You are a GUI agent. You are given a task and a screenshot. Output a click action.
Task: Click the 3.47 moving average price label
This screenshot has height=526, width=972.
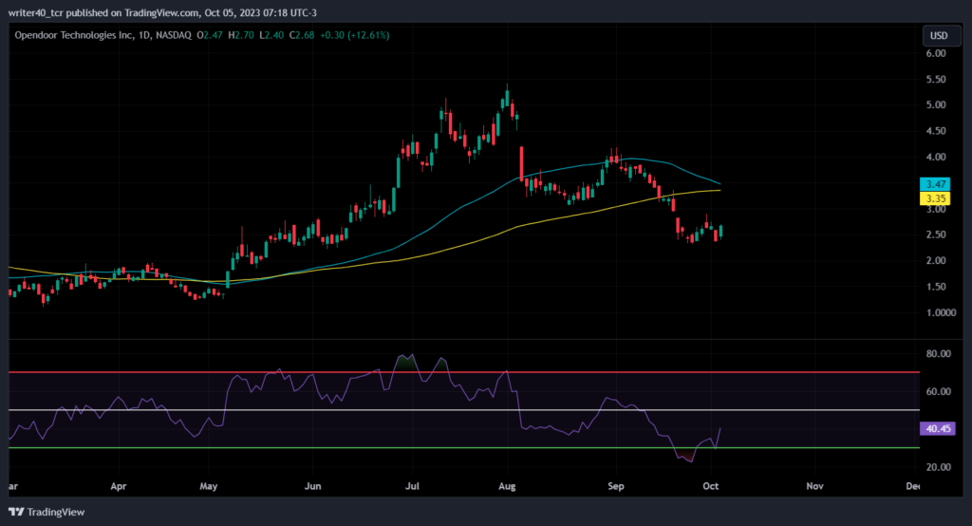click(x=935, y=184)
